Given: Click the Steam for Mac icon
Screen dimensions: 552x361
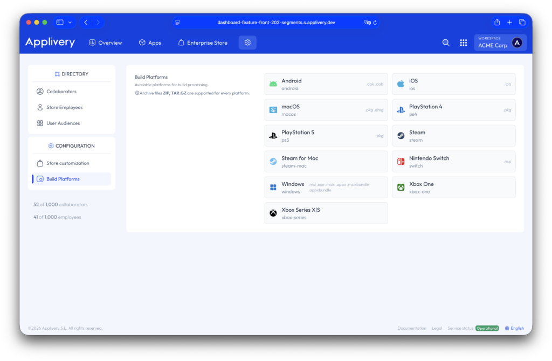Looking at the screenshot, I should point(273,162).
